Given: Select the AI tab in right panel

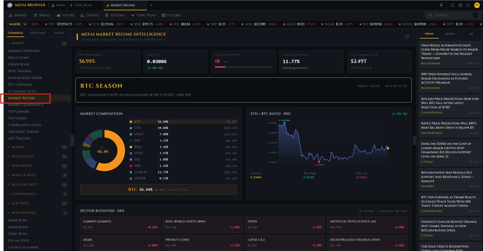Looking at the screenshot, I should 471,34.
